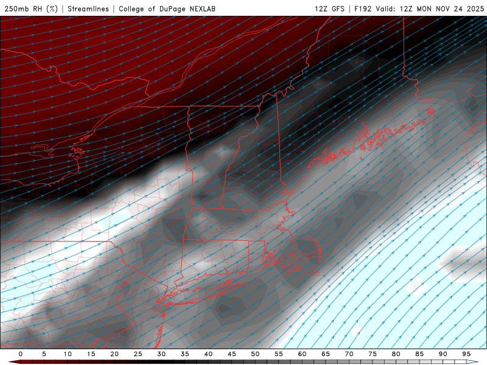Click the 90 label on the RH scale
487x365 pixels.
[443, 354]
